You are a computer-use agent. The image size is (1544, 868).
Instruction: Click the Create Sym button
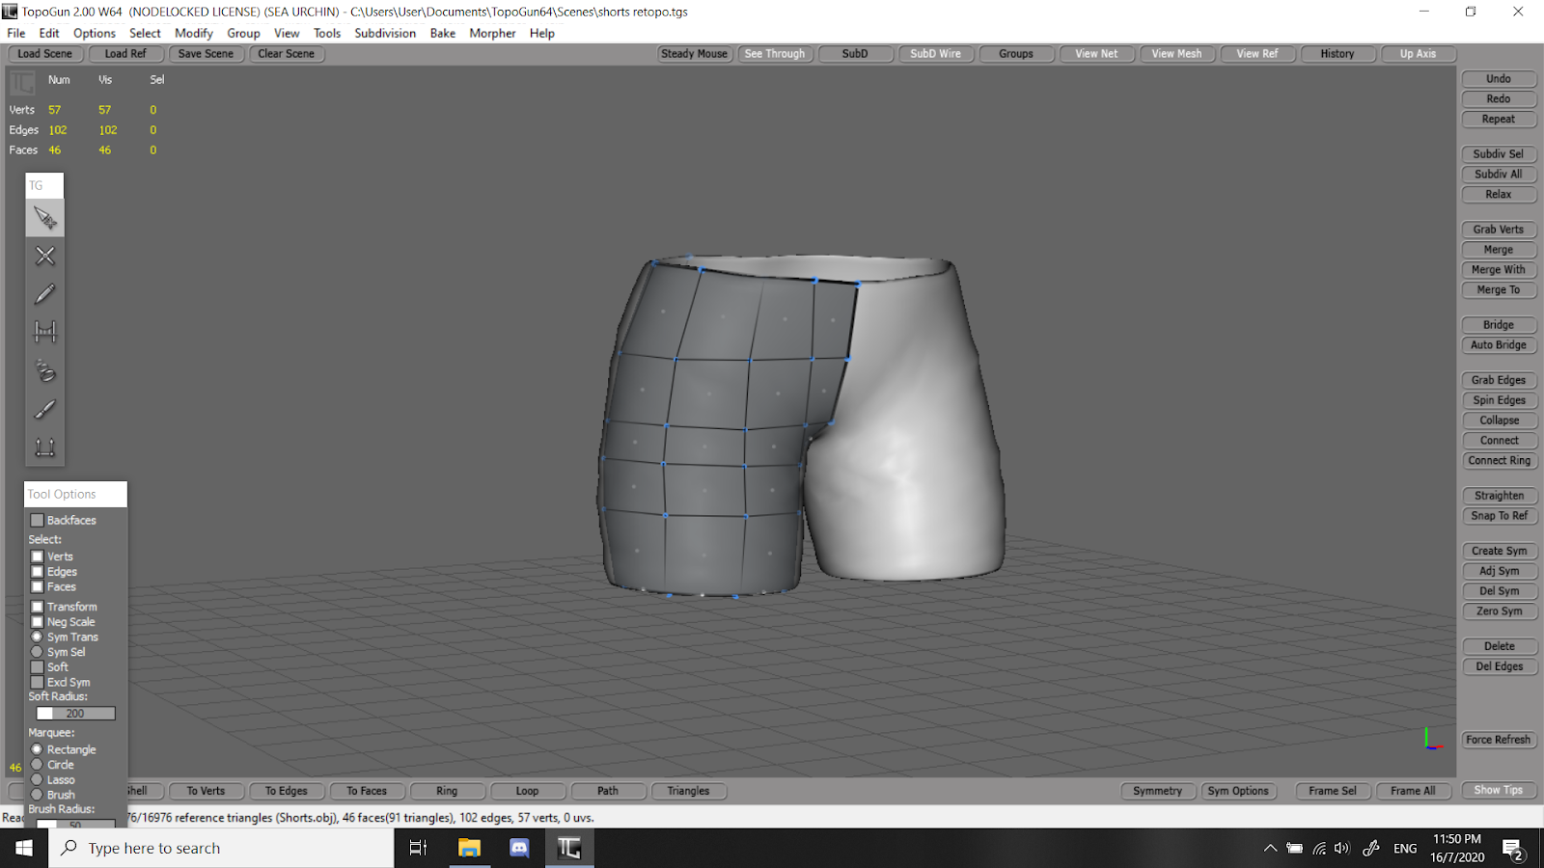(1499, 551)
